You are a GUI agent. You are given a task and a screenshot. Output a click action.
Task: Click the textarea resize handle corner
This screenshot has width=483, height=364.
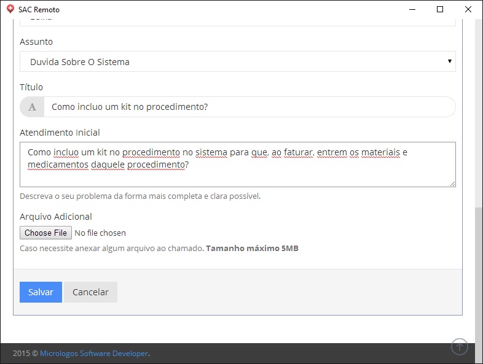pos(452,183)
